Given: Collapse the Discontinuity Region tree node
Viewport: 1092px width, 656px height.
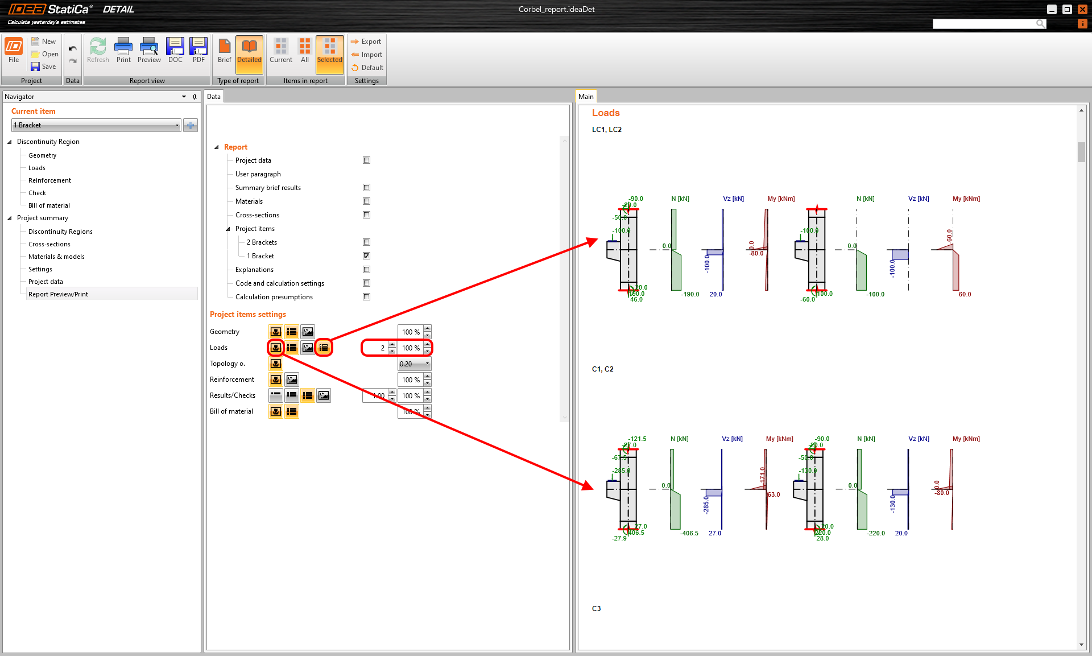Looking at the screenshot, I should pyautogui.click(x=10, y=142).
